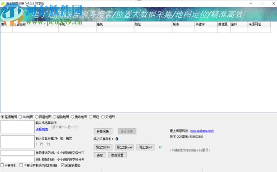This screenshot has height=172, width=277.
Task: Clear results with the 清空 button
Action: pyautogui.click(x=100, y=155)
